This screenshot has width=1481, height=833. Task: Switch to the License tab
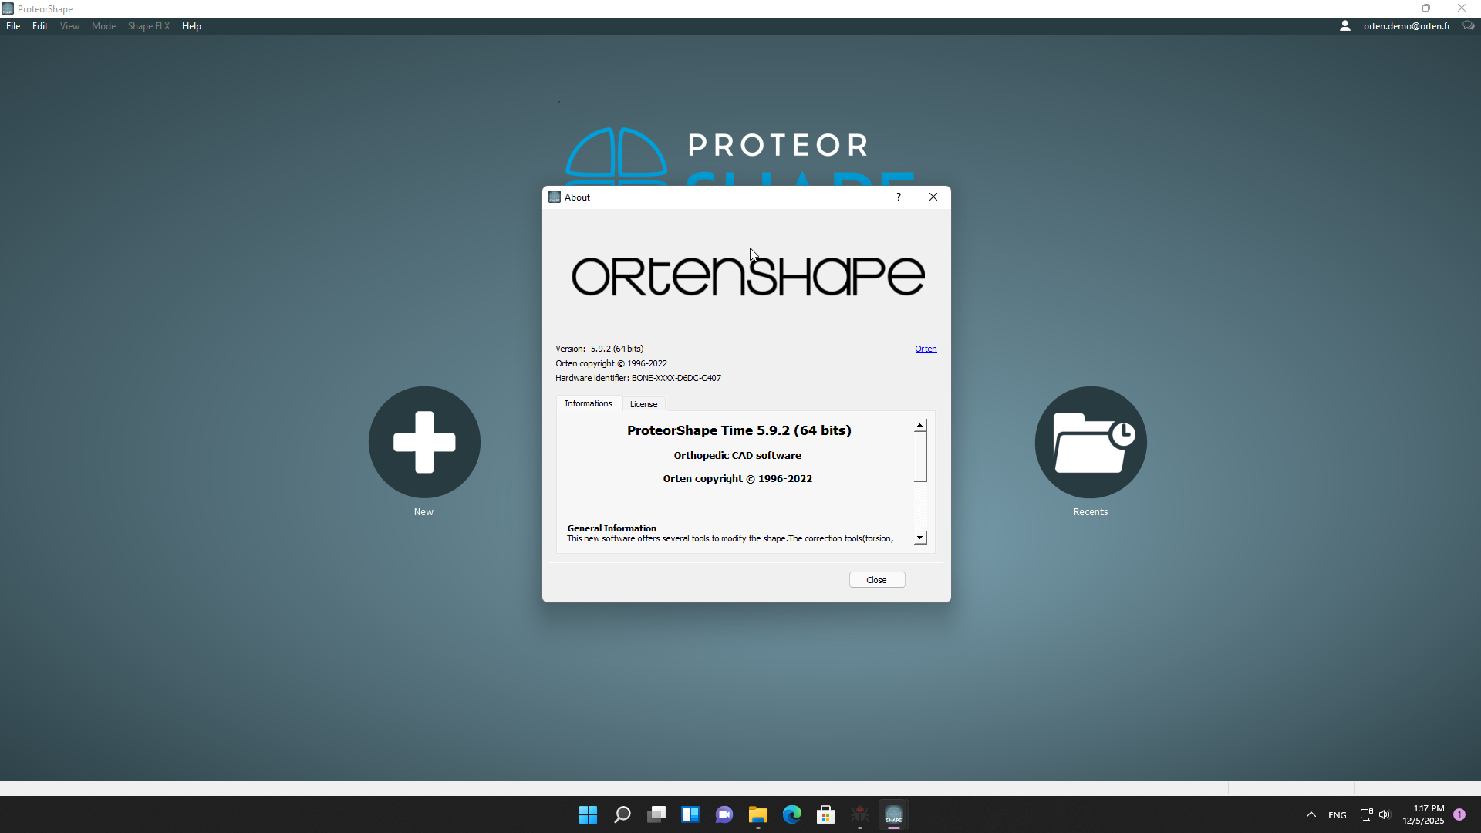point(644,404)
